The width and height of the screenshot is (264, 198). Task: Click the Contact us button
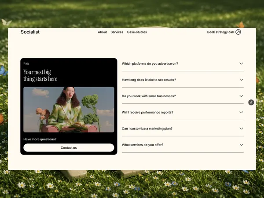pyautogui.click(x=69, y=148)
